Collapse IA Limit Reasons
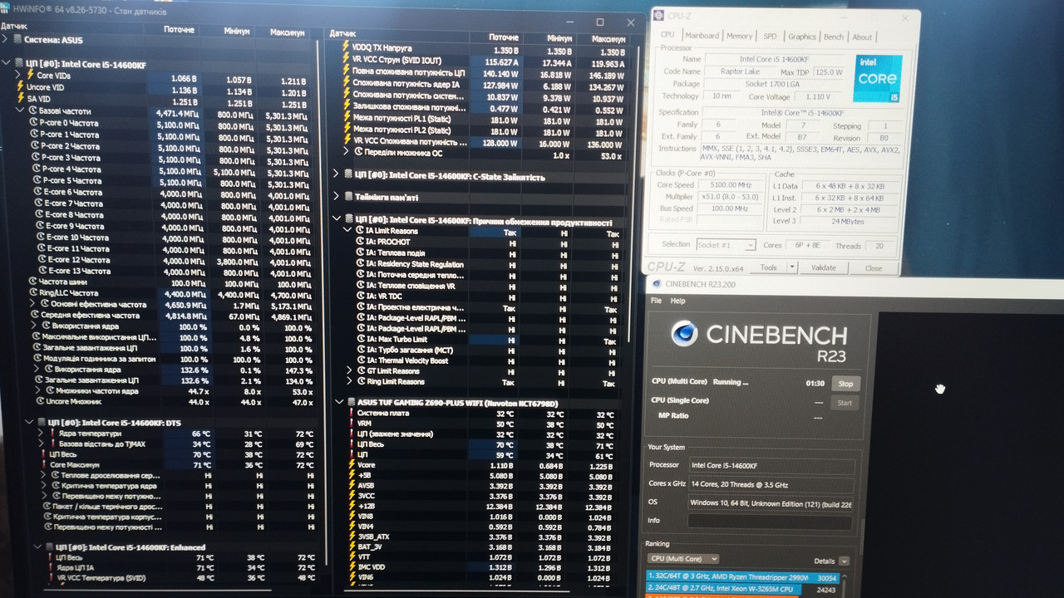This screenshot has width=1064, height=598. [349, 231]
